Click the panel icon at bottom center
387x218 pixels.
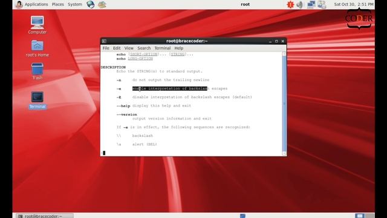click(242, 216)
